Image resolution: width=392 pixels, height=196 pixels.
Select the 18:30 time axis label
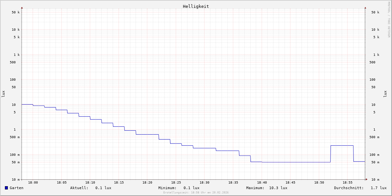coord(204,183)
